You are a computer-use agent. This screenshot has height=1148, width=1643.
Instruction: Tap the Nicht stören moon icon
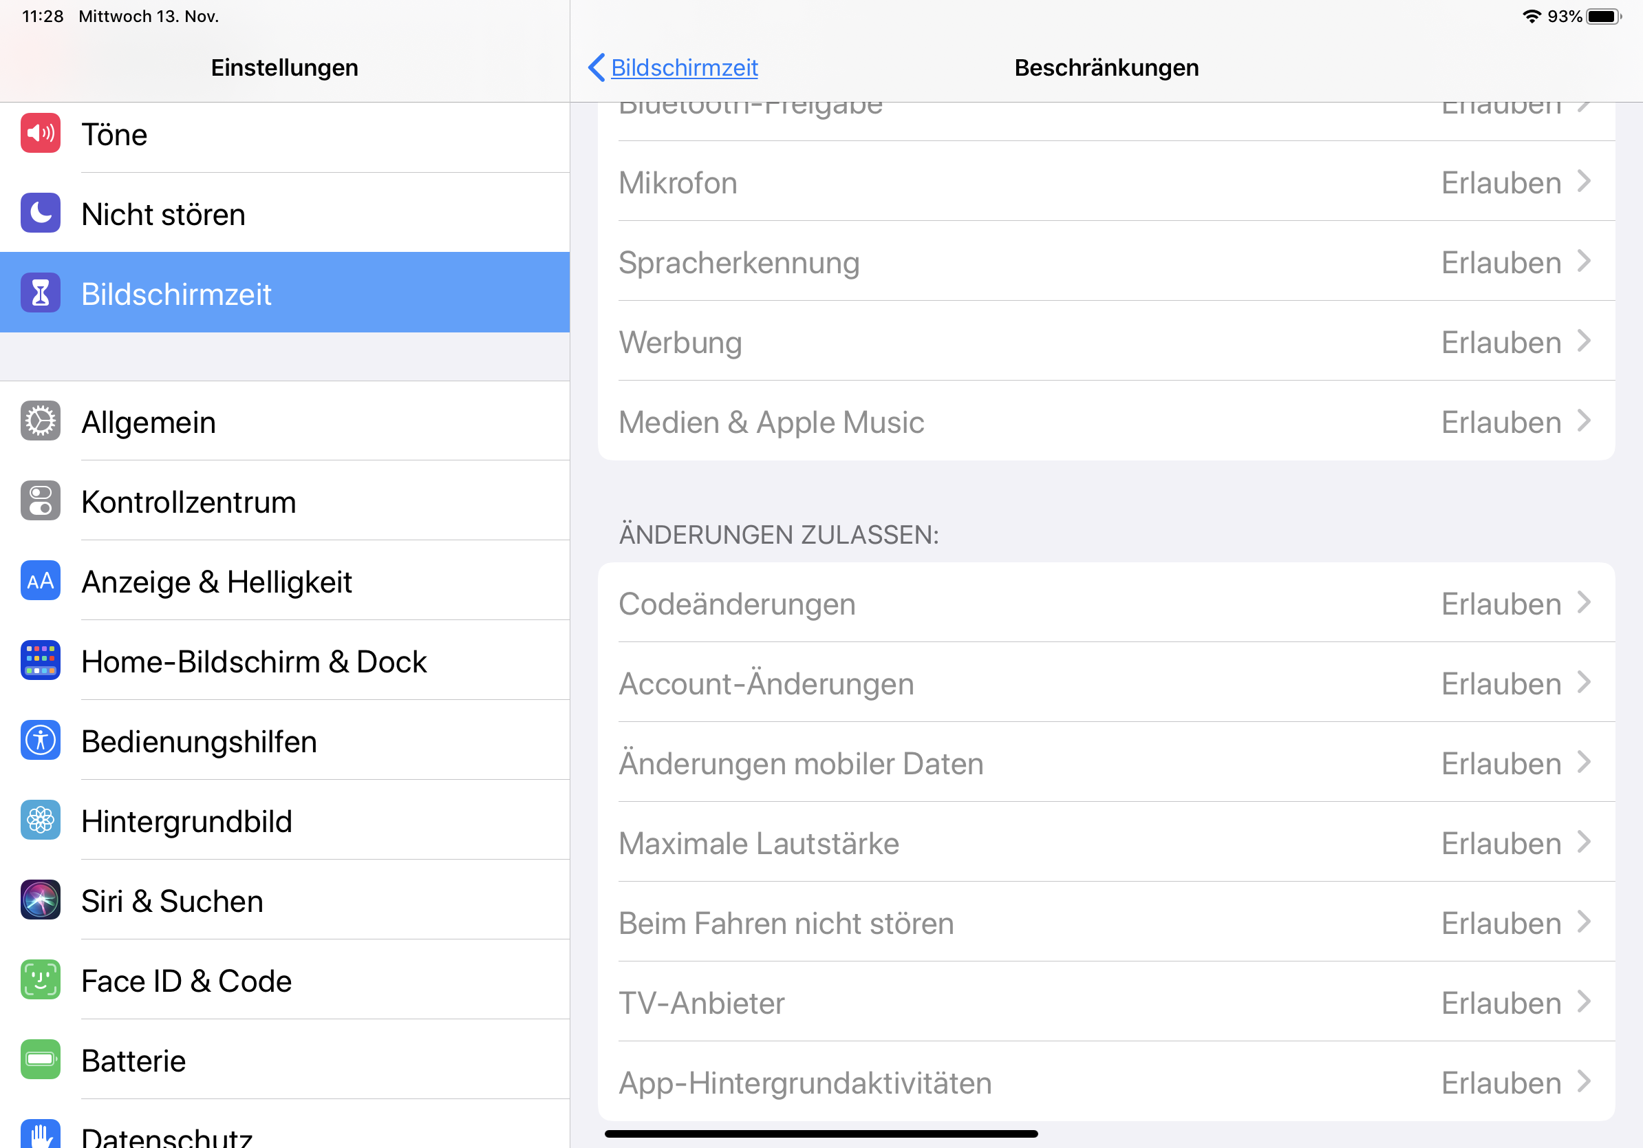(x=40, y=213)
